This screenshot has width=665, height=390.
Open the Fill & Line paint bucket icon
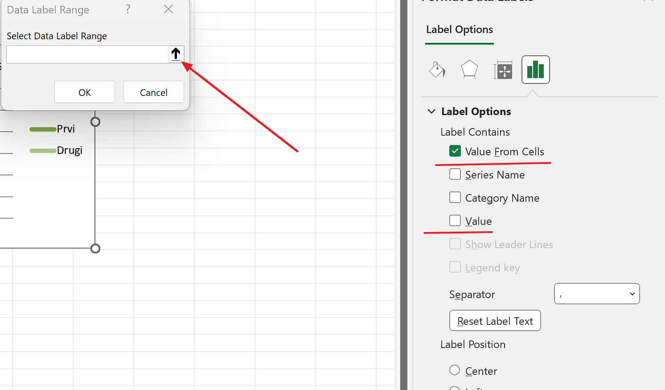click(437, 70)
